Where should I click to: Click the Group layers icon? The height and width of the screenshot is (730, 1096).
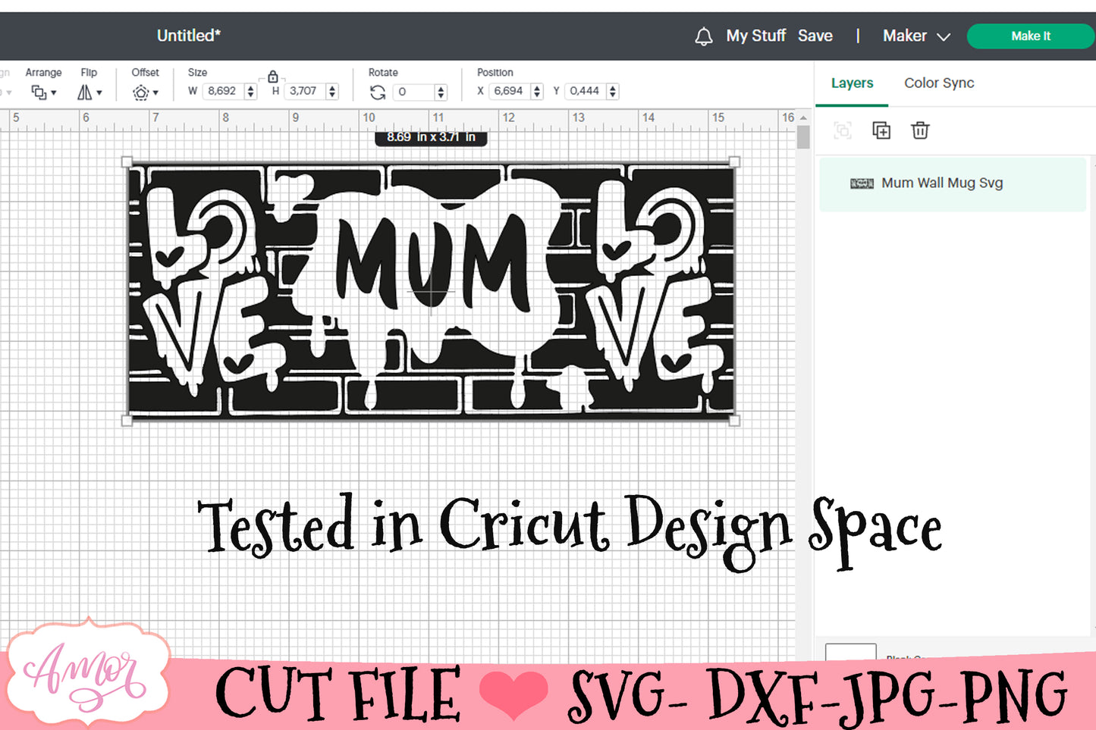843,130
